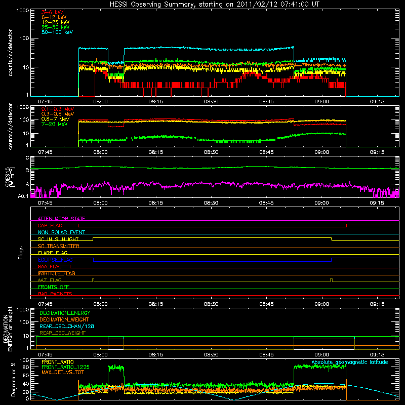Click the SC_TRANSMITTER flag label
Image resolution: width=405 pixels, height=405 pixels.
click(x=58, y=246)
